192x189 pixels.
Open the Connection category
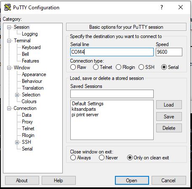click(x=25, y=108)
